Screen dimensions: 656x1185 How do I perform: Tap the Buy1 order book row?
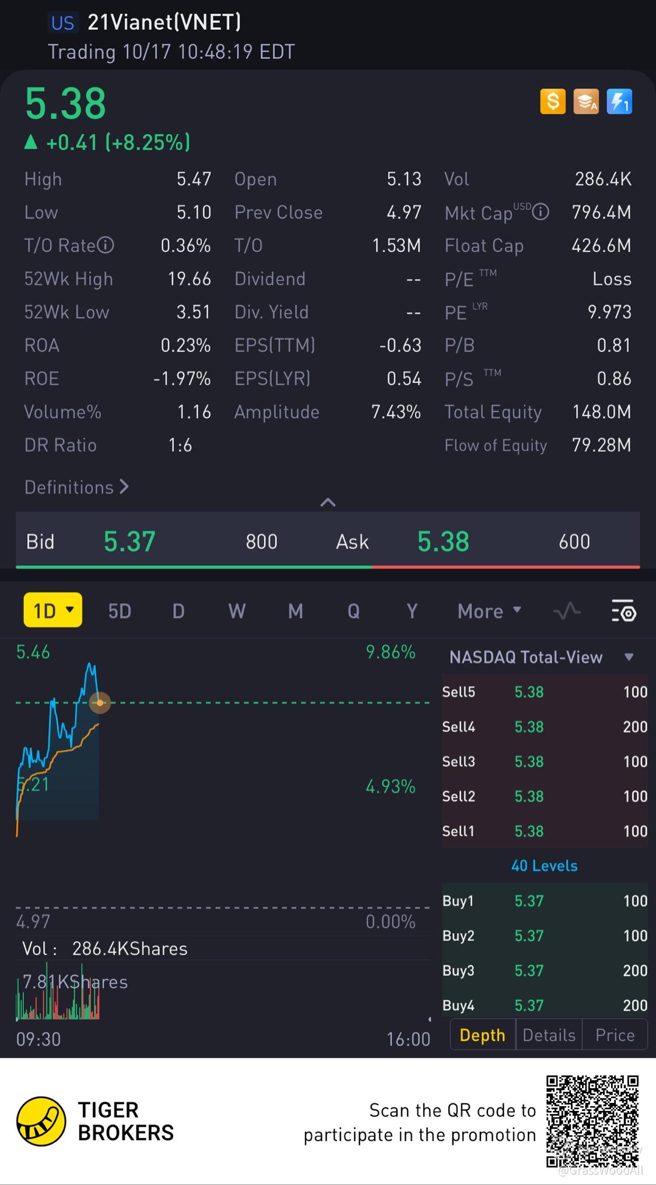(545, 901)
